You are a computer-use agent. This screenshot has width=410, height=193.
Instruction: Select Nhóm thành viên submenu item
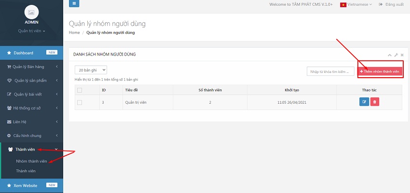pyautogui.click(x=31, y=161)
